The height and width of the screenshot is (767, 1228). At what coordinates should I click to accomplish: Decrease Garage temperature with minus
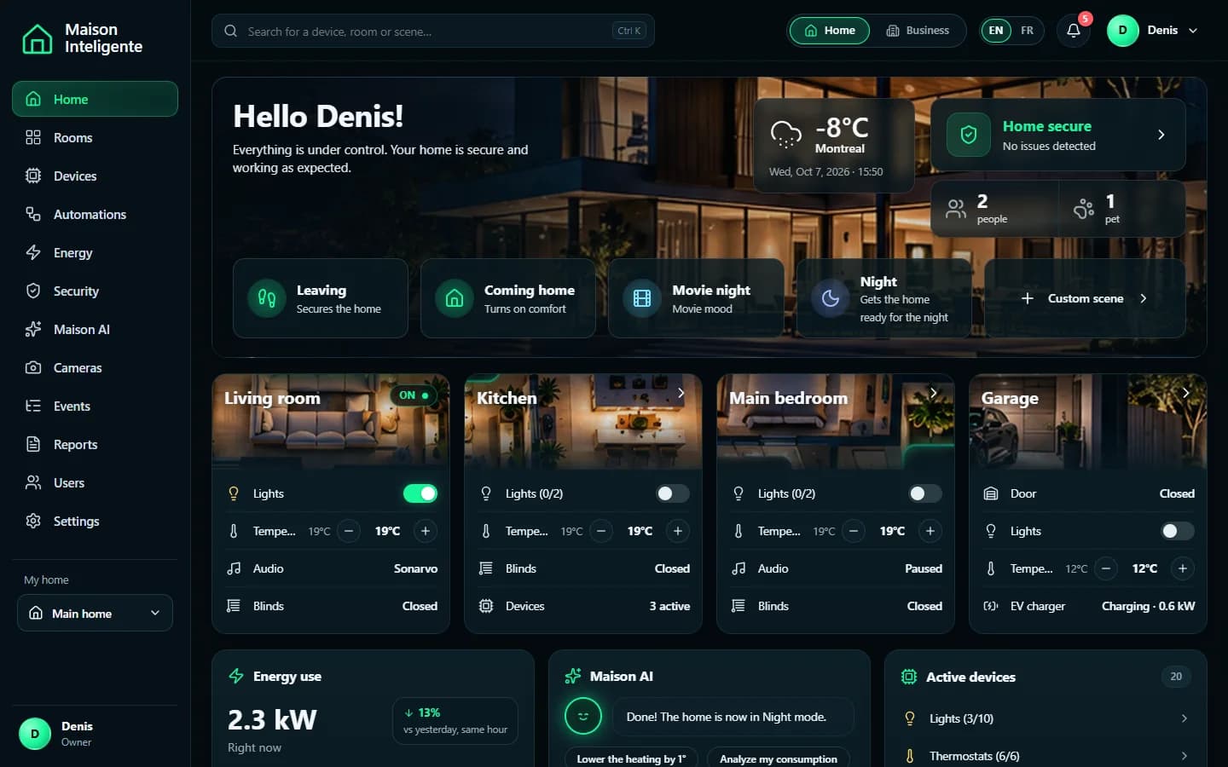[1106, 568]
